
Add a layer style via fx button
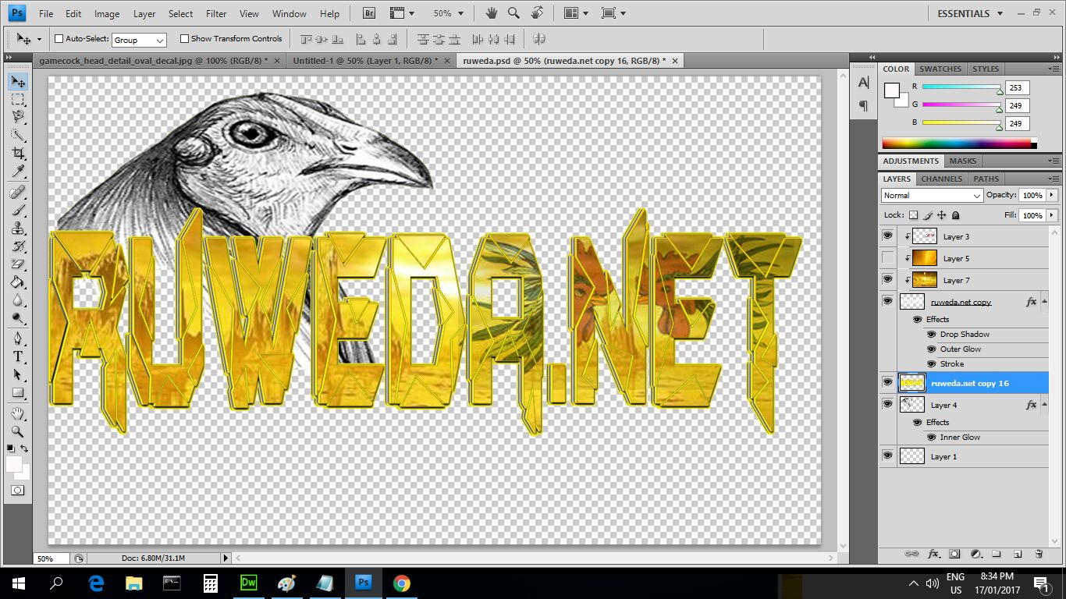[933, 554]
